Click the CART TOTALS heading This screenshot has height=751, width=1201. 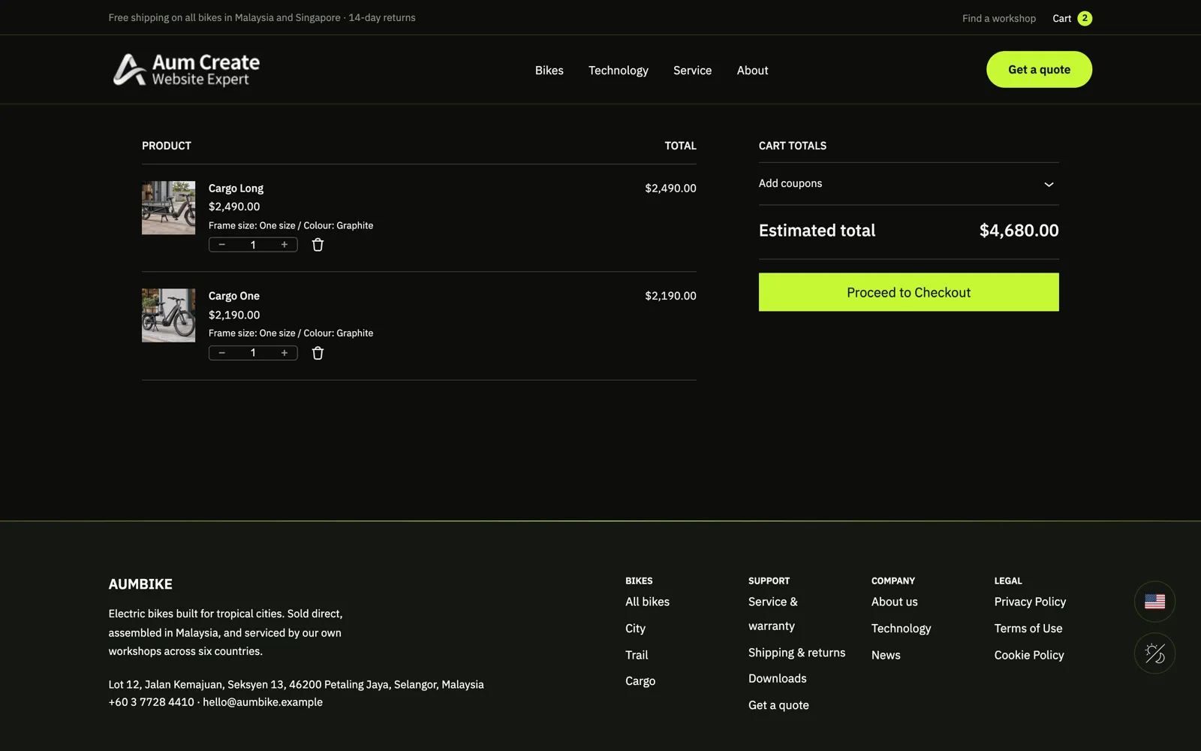(793, 146)
